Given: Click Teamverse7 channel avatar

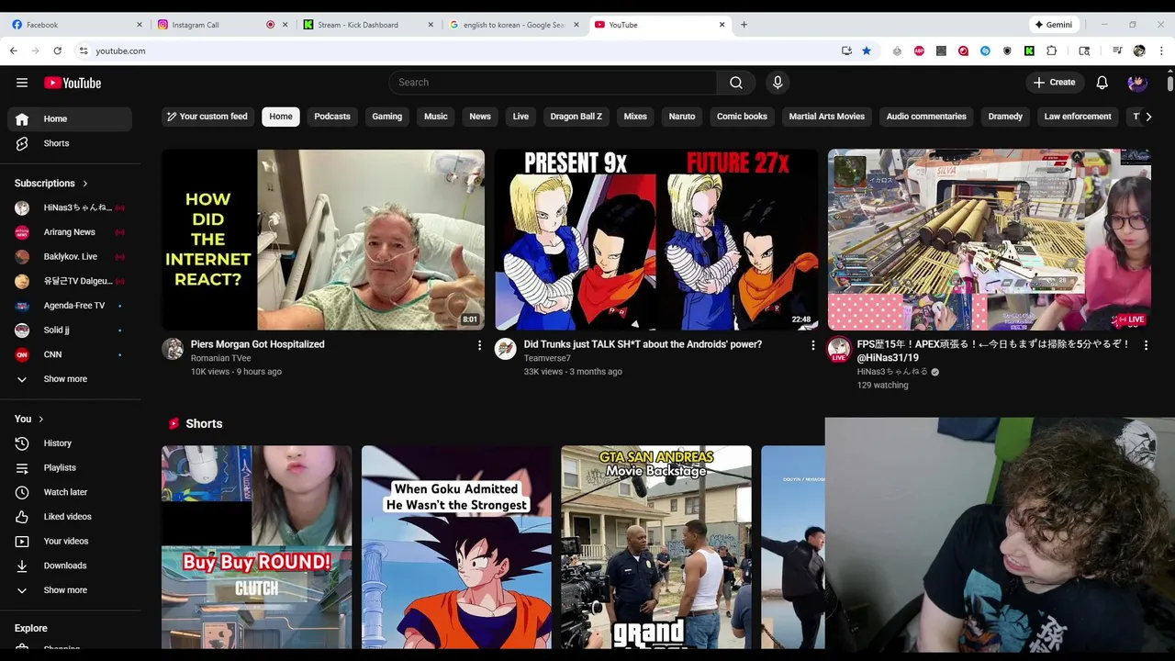Looking at the screenshot, I should click(x=506, y=349).
